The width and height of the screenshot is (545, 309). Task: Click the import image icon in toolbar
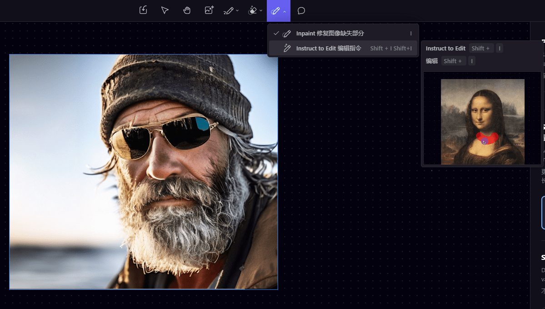coord(143,10)
